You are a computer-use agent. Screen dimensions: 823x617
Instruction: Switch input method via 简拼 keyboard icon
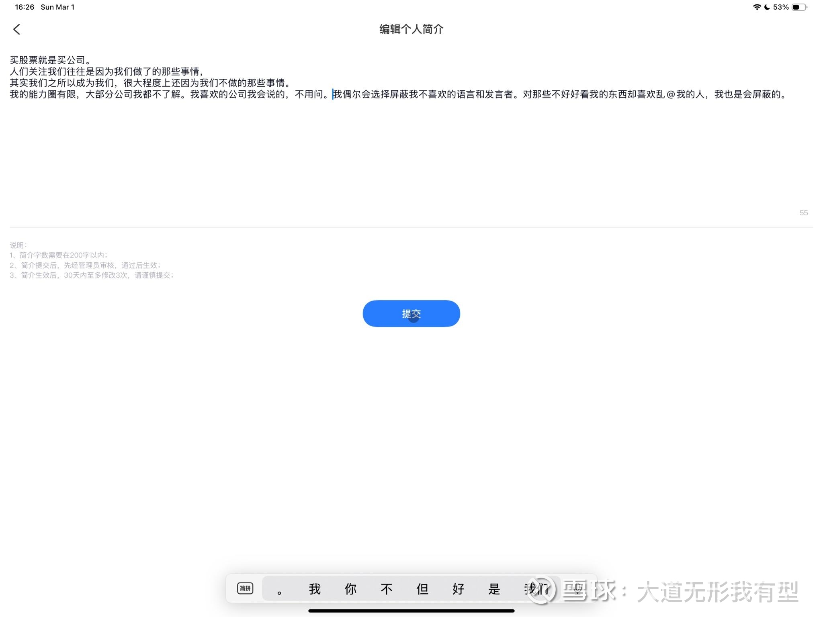[x=245, y=588]
